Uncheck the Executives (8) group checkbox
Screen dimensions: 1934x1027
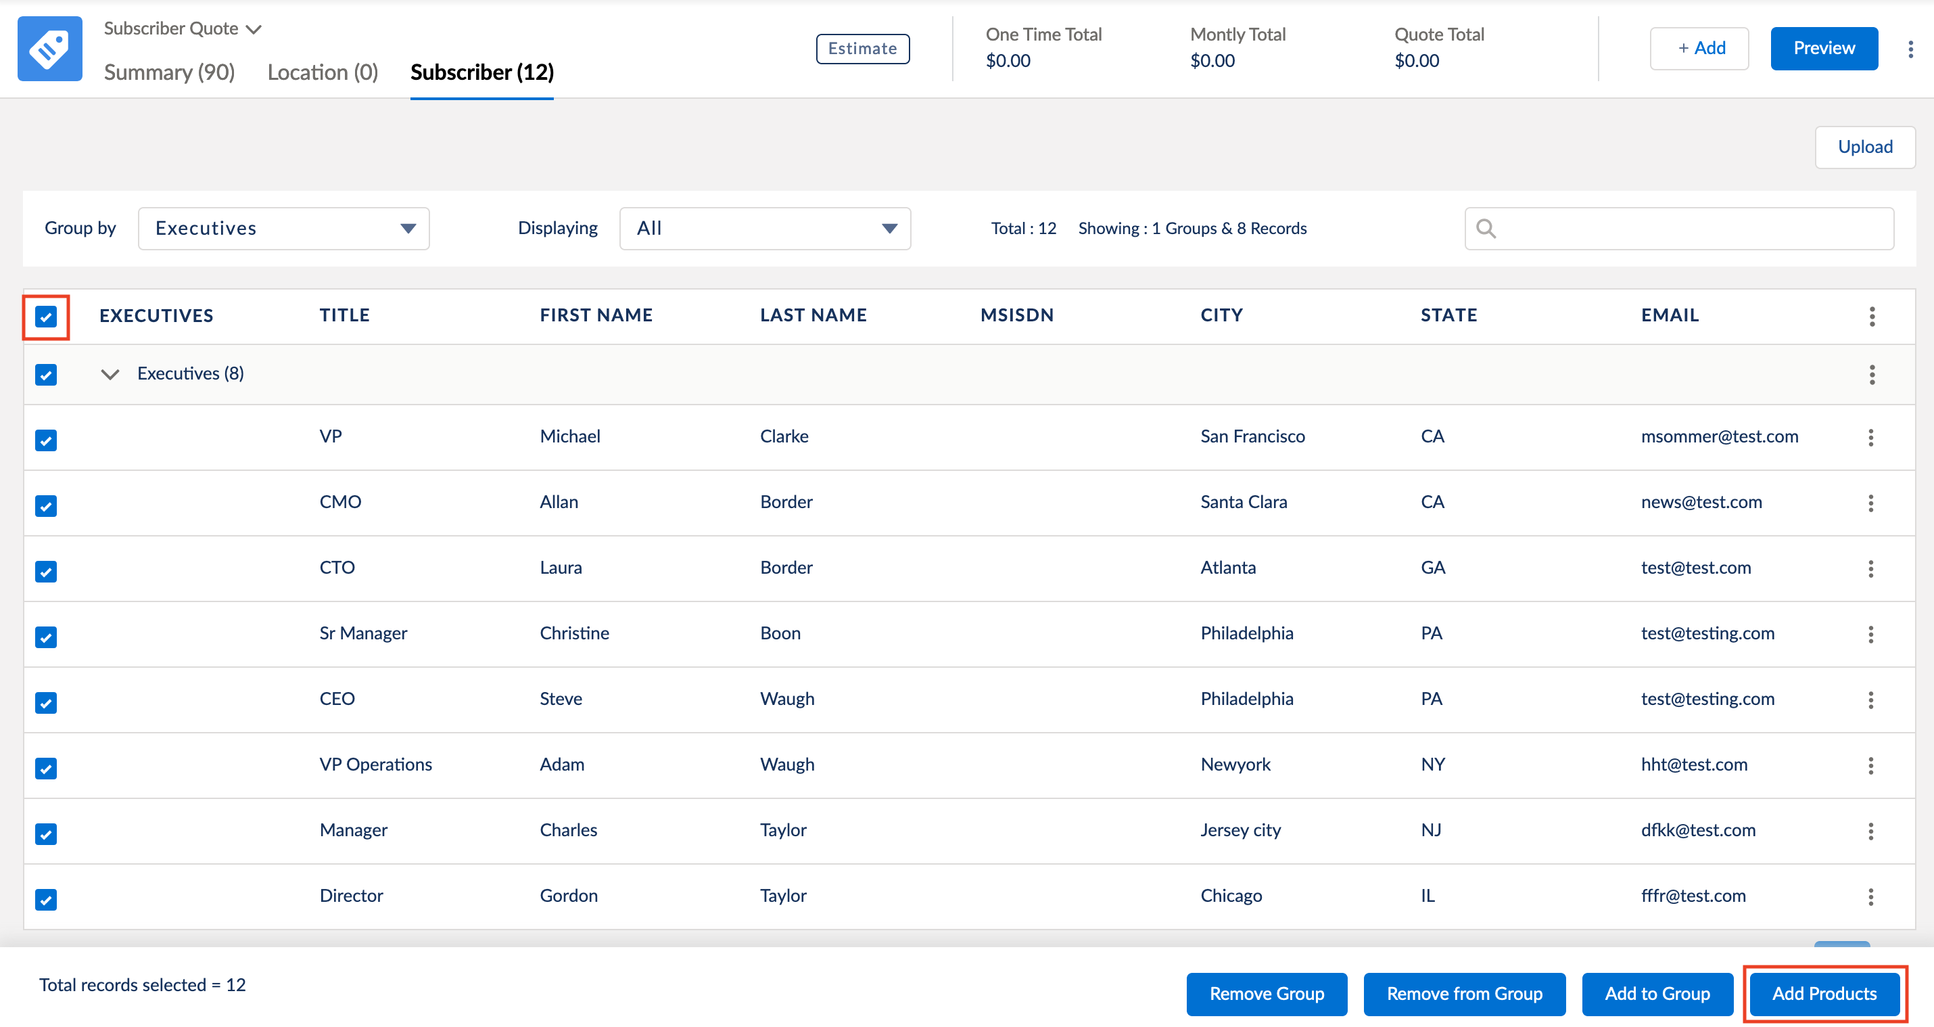(46, 374)
